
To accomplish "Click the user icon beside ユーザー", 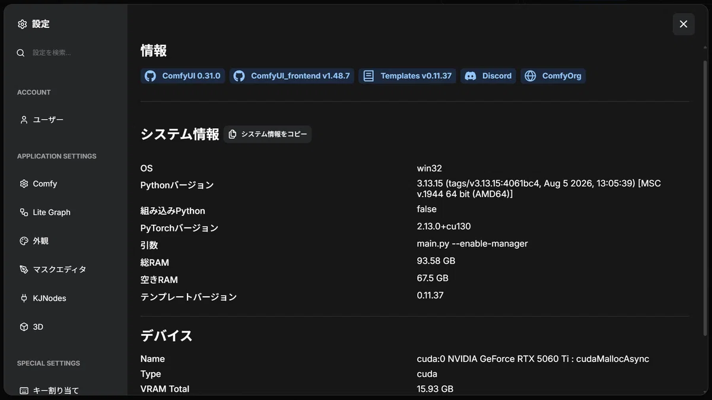I will coord(24,120).
